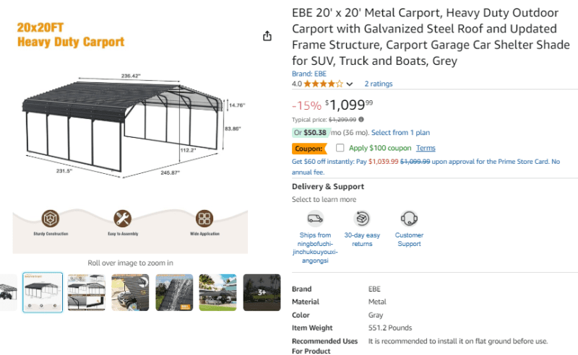The image size is (578, 355).
Task: Show more images via 3+ thumbnail
Action: click(x=262, y=292)
